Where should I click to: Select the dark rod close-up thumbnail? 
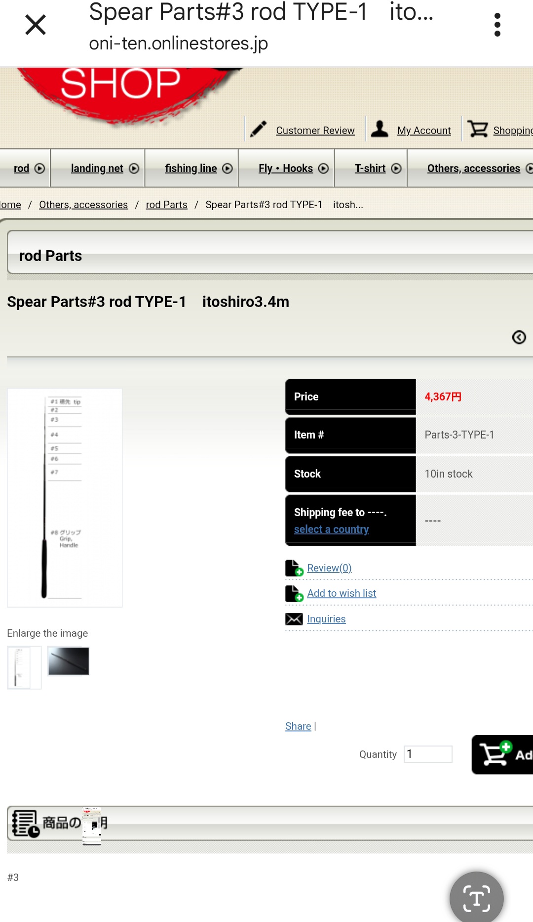click(69, 661)
